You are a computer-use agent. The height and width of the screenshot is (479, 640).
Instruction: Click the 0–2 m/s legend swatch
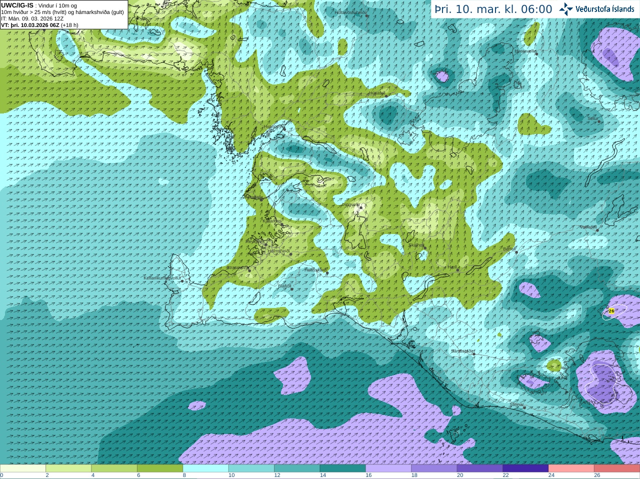click(x=23, y=468)
